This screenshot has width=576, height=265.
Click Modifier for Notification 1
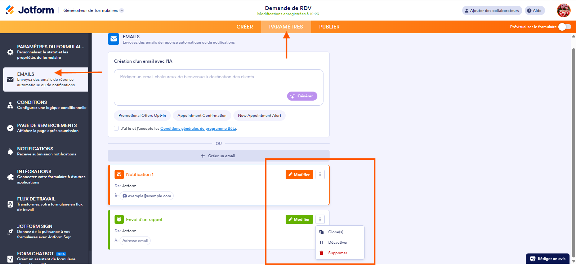tap(299, 175)
